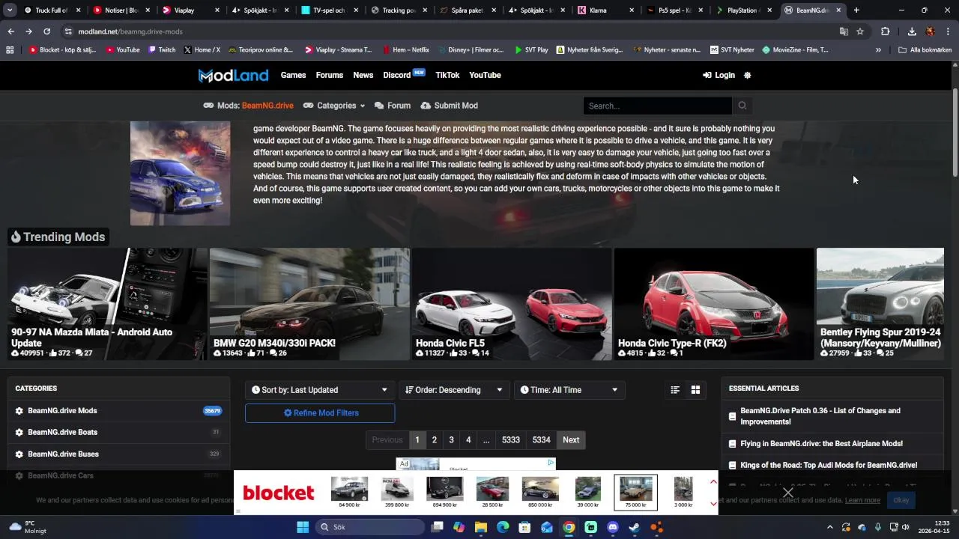Open the Forum link with chat icon
Image resolution: width=959 pixels, height=539 pixels.
coord(393,106)
